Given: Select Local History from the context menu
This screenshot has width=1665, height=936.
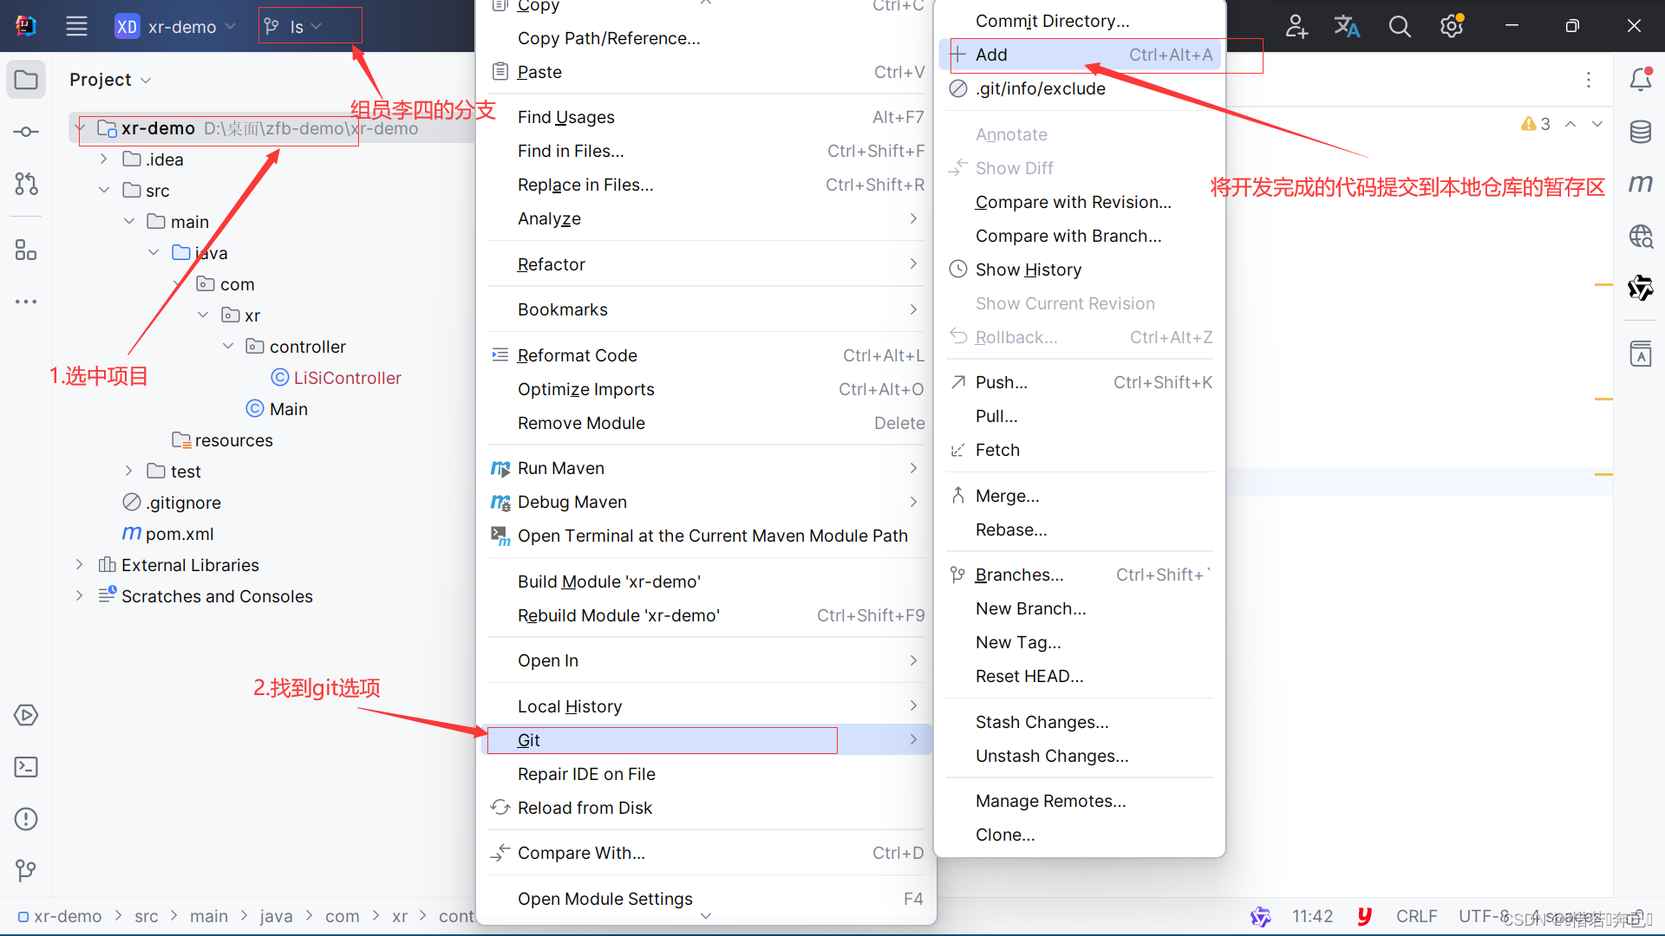Looking at the screenshot, I should point(570,705).
